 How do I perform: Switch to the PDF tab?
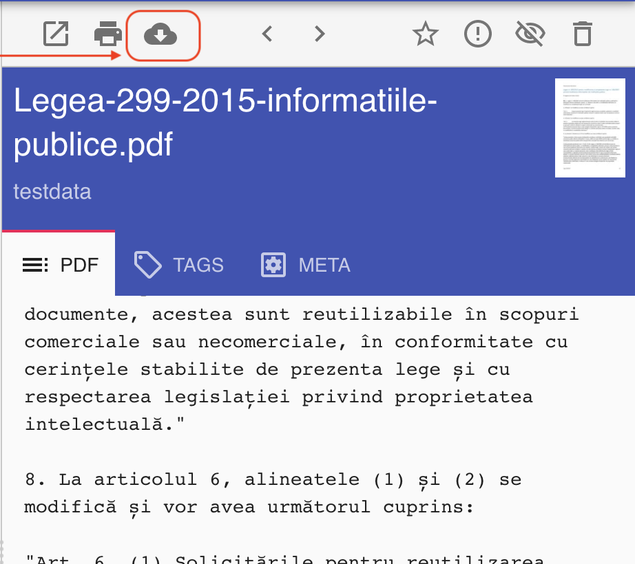pyautogui.click(x=61, y=265)
